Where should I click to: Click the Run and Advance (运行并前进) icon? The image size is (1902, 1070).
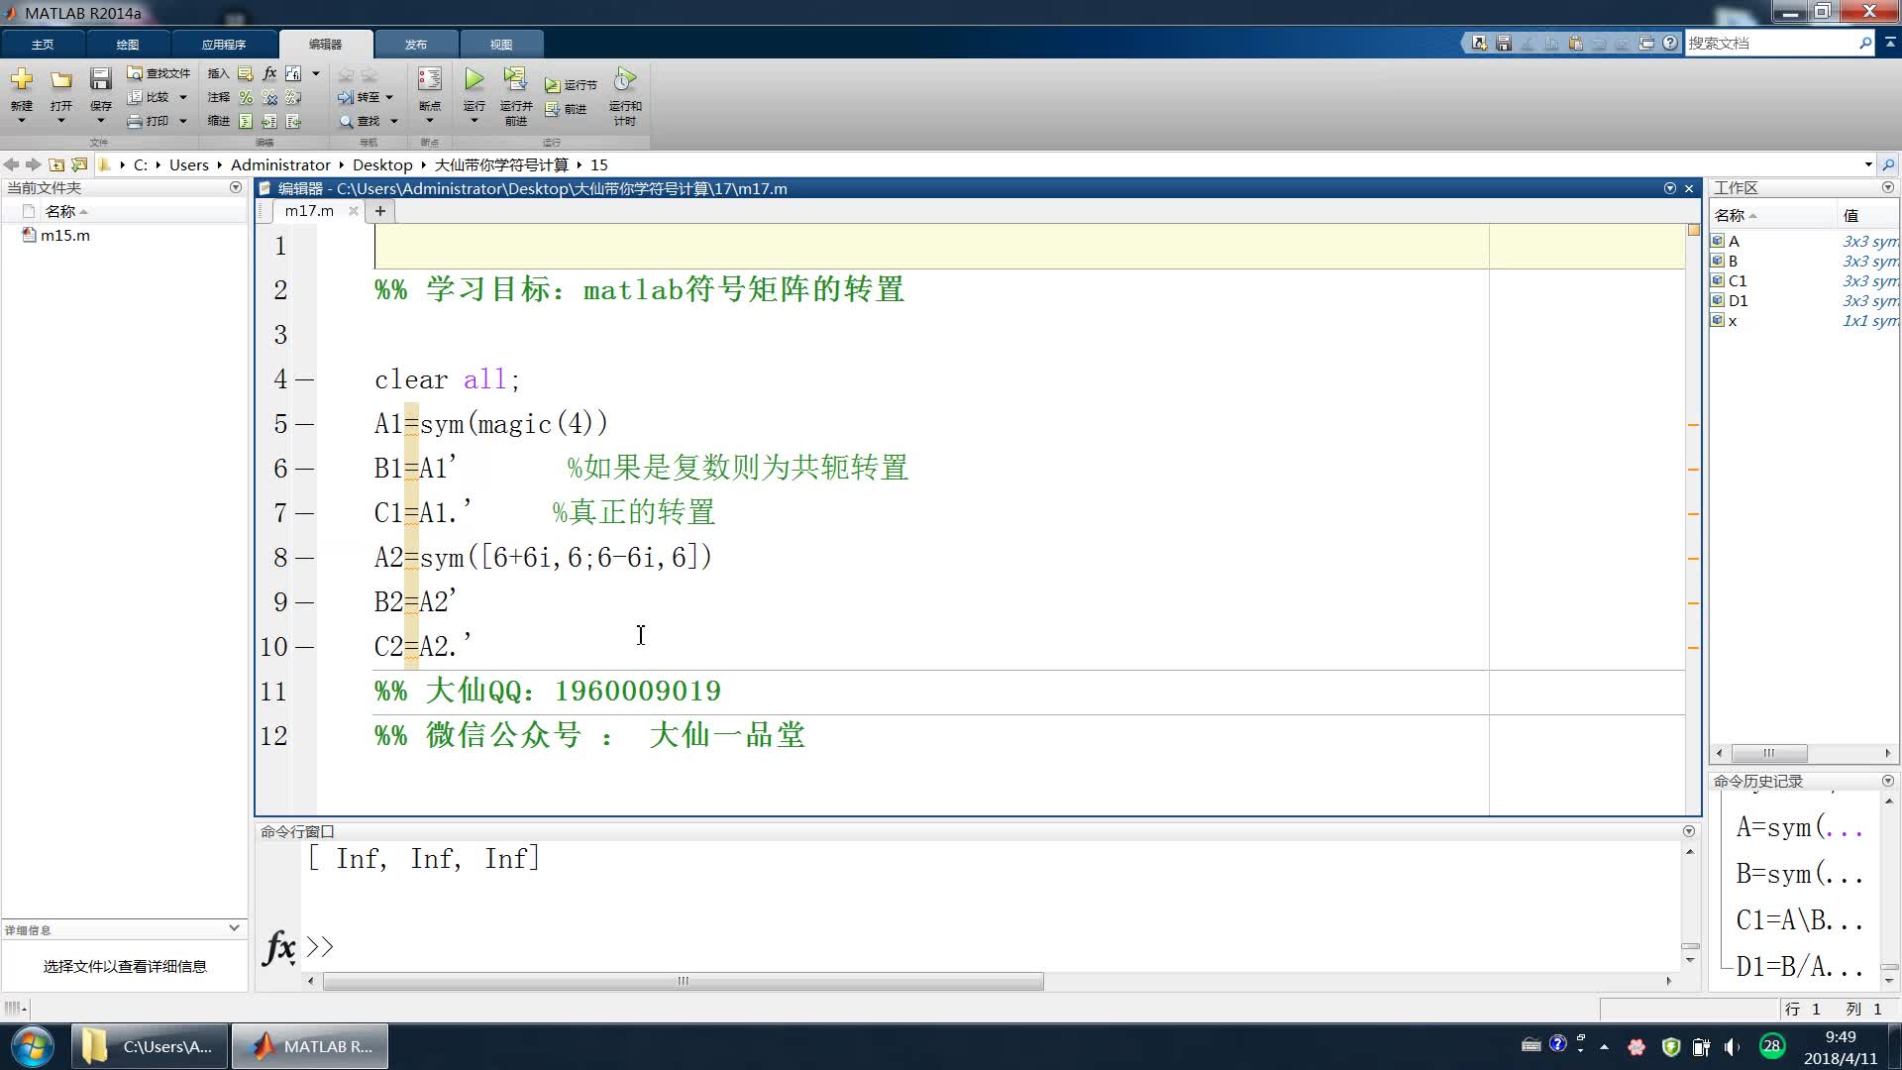pyautogui.click(x=515, y=80)
